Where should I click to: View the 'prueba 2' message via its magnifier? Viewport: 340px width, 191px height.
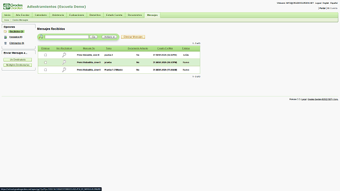(x=64, y=55)
